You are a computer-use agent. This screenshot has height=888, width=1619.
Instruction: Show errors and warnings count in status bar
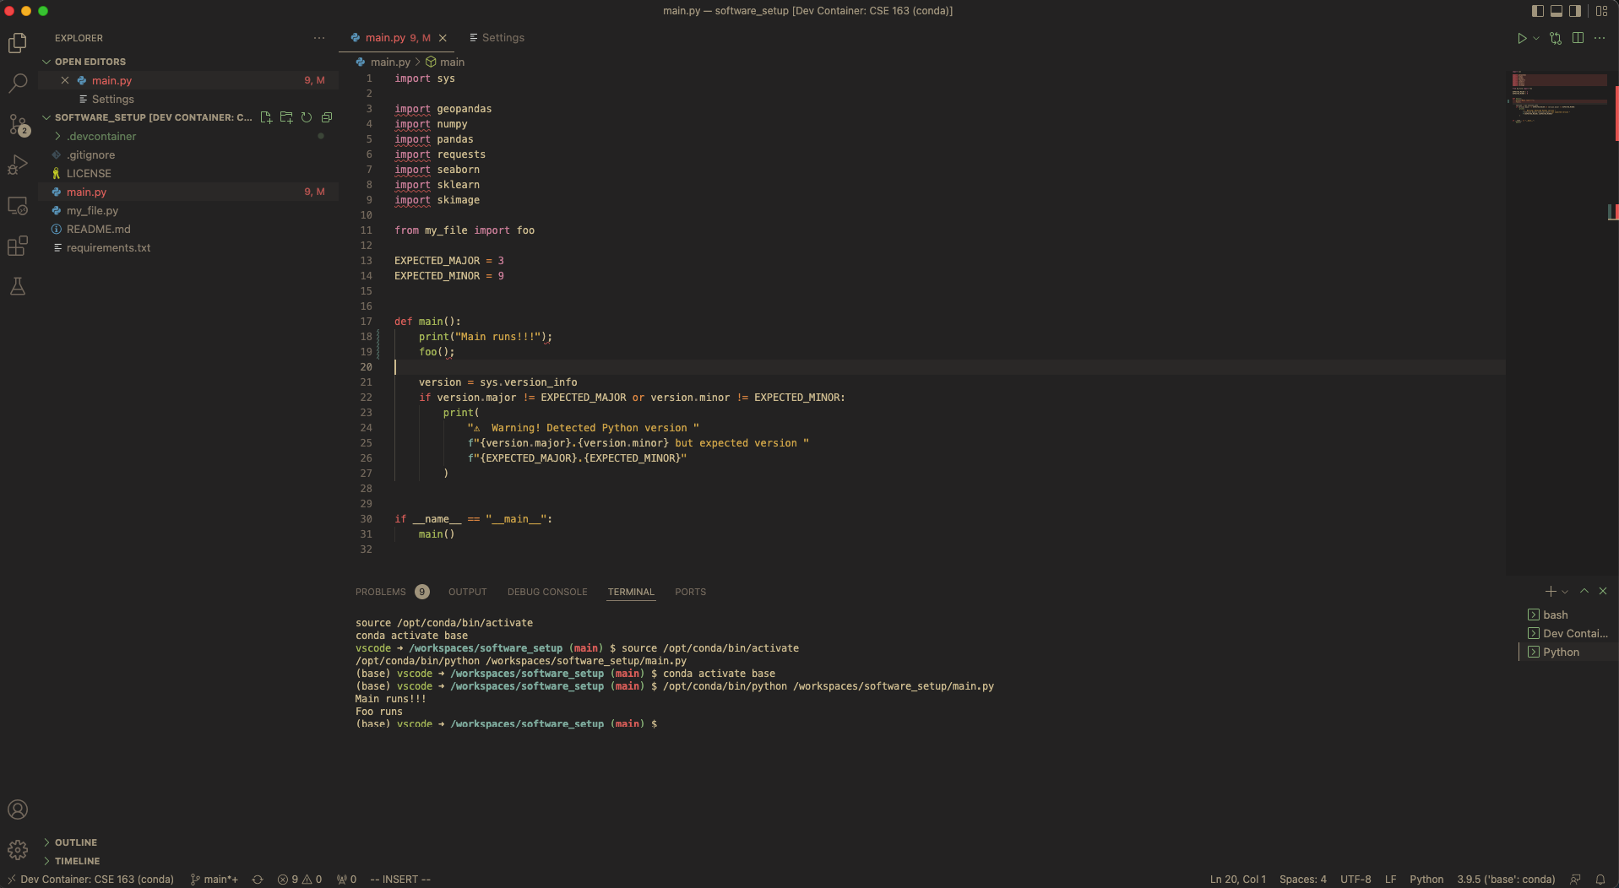tap(300, 880)
